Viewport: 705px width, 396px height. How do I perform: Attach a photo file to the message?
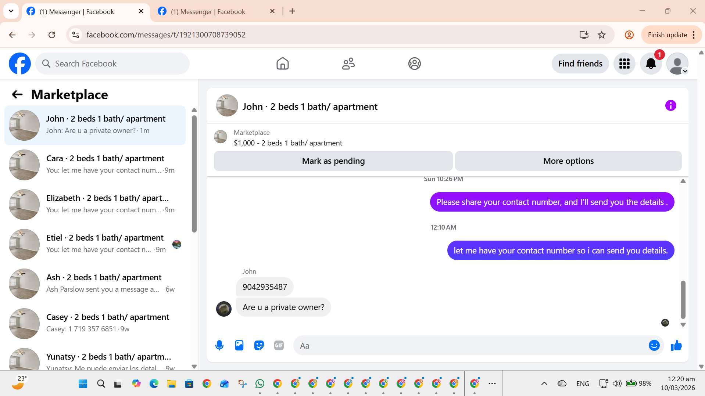click(239, 346)
